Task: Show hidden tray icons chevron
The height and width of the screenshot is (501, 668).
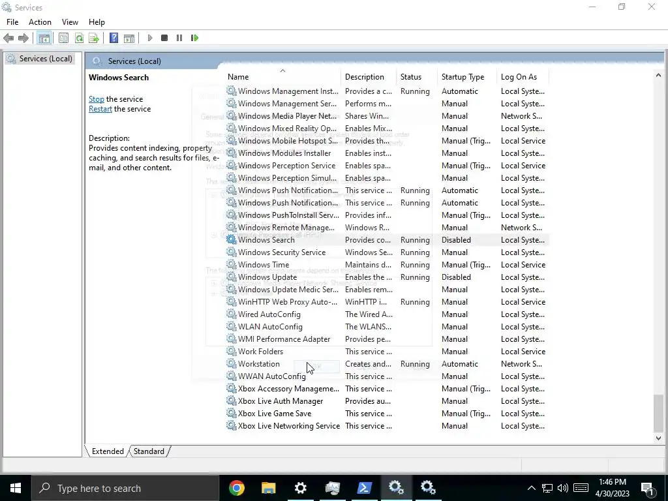Action: tap(531, 488)
